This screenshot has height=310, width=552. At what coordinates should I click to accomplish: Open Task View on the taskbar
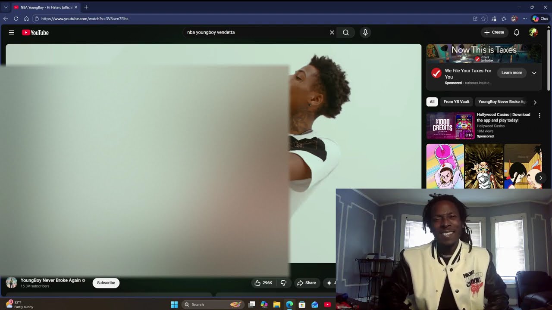tap(252, 304)
